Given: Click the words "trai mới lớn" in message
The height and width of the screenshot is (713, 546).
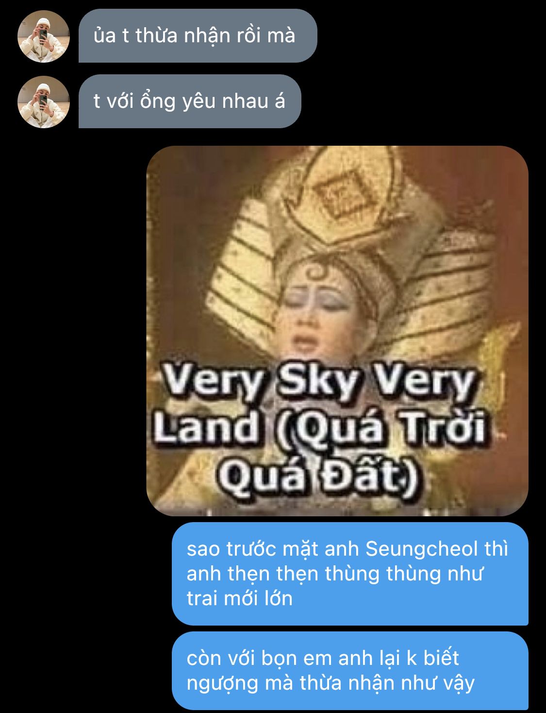Looking at the screenshot, I should pos(240,598).
